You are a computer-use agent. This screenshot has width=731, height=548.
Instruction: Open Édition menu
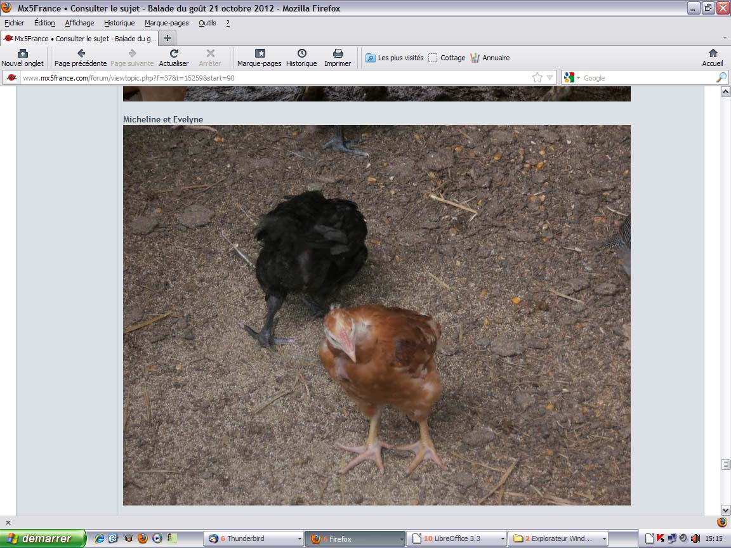click(x=44, y=23)
